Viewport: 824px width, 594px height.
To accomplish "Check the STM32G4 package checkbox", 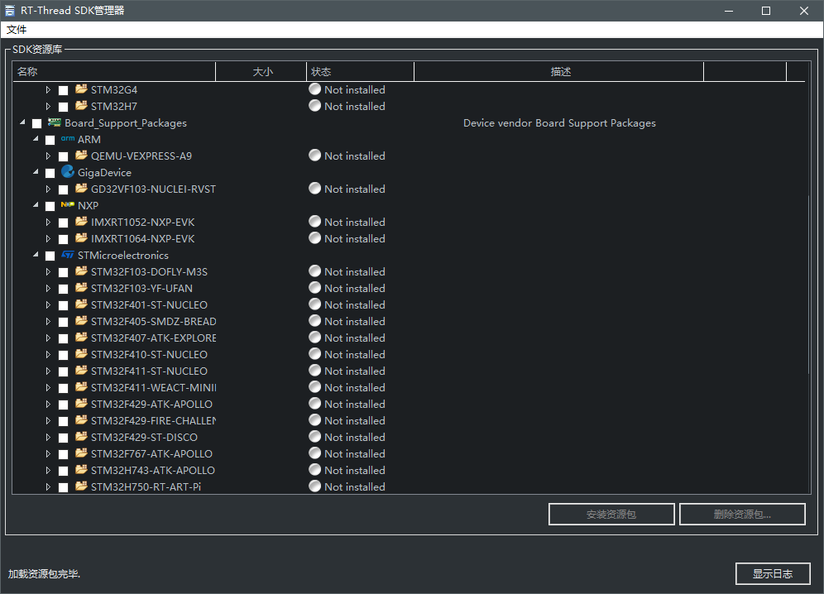I will (63, 90).
